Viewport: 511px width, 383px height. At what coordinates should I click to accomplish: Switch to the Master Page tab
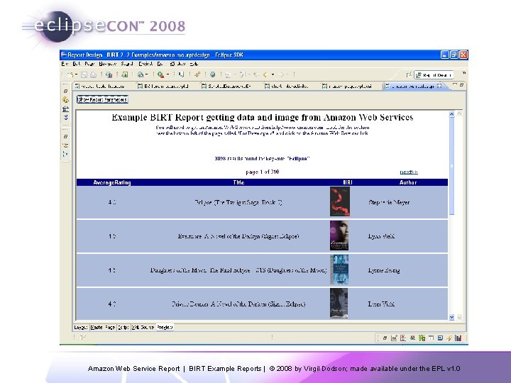103,327
